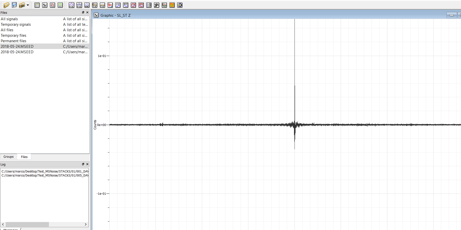Viewport: 461px width, 230px height.
Task: Select Temporary signals in the Files list
Action: tap(16, 24)
